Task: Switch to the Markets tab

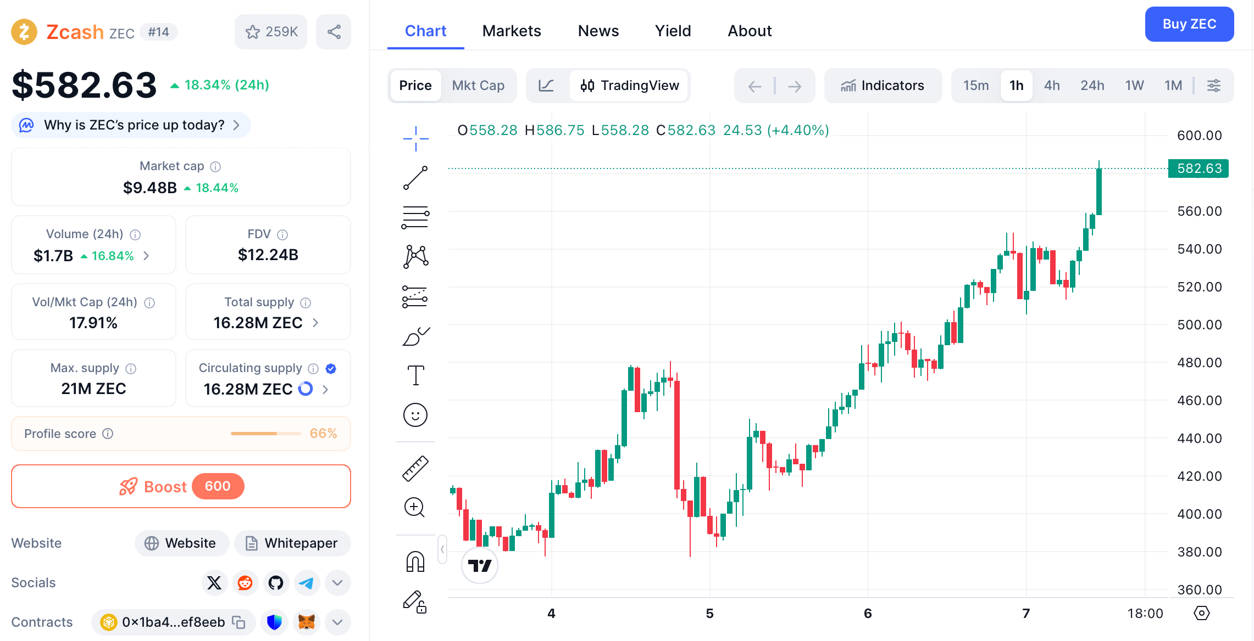Action: [x=511, y=31]
